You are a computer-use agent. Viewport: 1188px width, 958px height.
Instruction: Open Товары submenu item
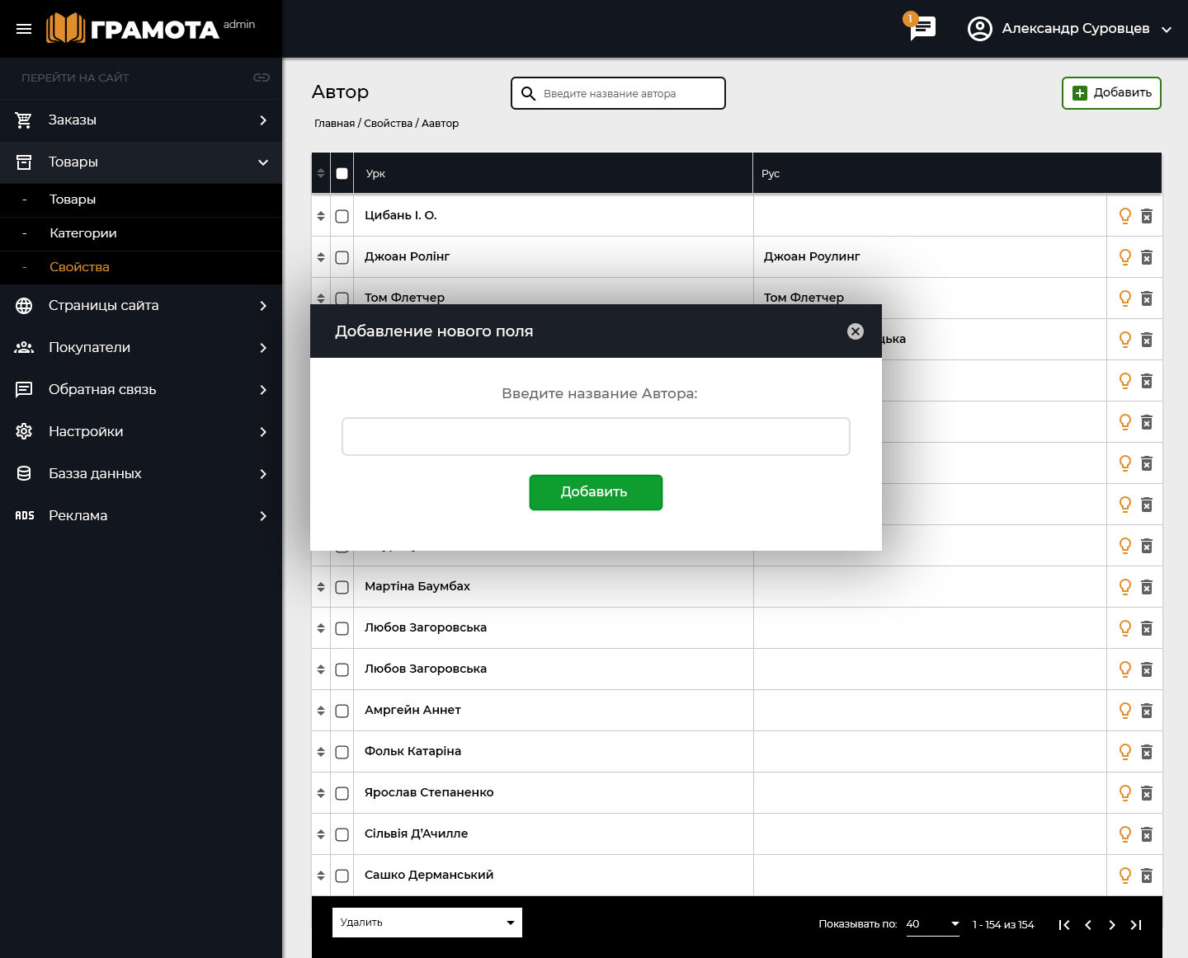[141, 200]
